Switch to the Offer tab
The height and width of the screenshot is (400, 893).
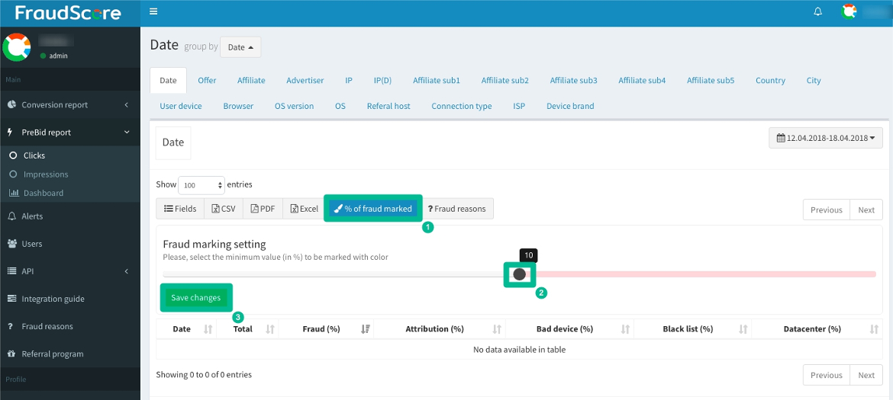pyautogui.click(x=207, y=81)
